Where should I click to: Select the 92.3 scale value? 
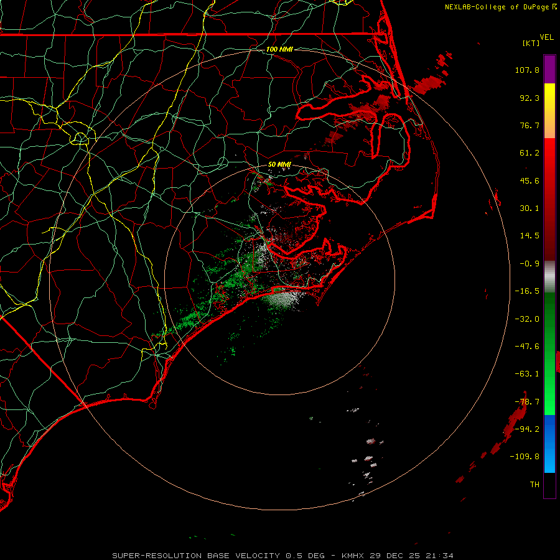(x=530, y=98)
